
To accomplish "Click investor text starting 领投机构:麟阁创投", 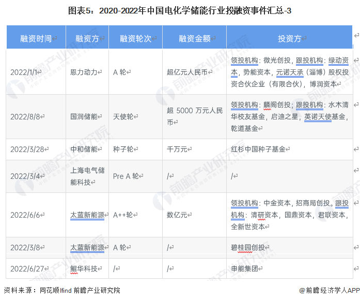I will pyautogui.click(x=290, y=116).
